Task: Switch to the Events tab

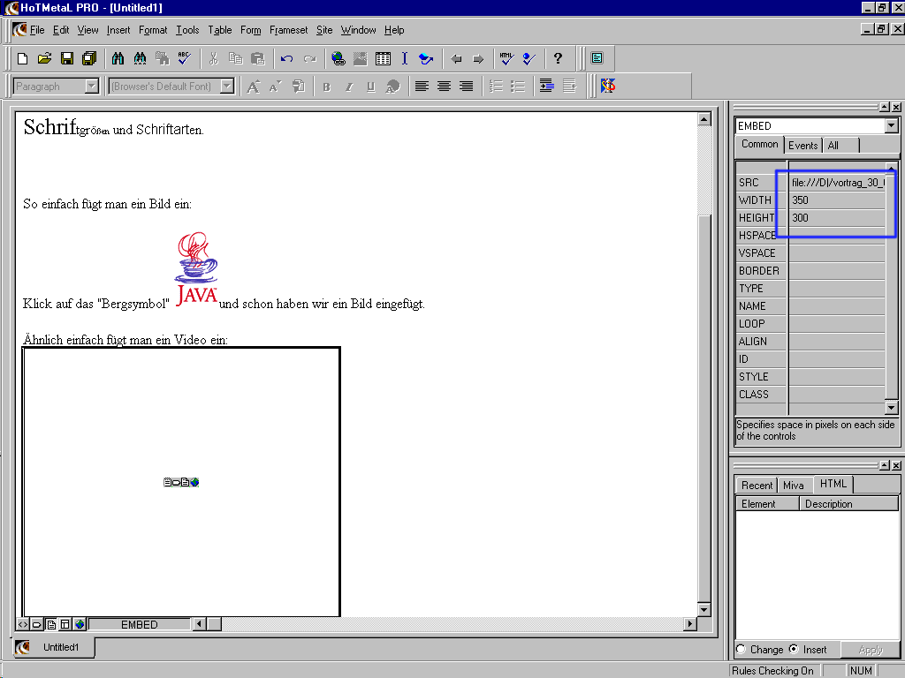Action: 802,146
